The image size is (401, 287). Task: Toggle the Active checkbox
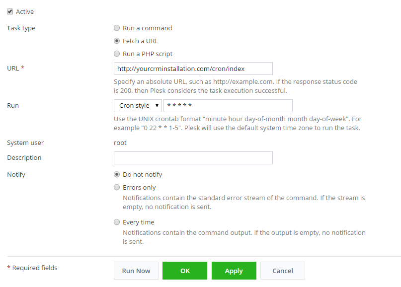[x=10, y=11]
